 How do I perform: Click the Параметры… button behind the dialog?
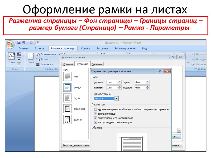tap(176, 137)
